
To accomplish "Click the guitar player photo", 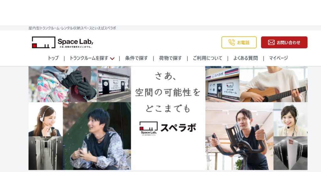I will pyautogui.click(x=273, y=84).
